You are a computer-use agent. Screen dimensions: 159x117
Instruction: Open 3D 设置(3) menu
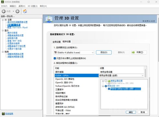click(33, 6)
